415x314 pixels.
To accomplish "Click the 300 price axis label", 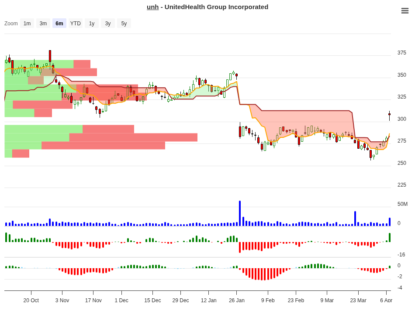I will tap(401, 119).
